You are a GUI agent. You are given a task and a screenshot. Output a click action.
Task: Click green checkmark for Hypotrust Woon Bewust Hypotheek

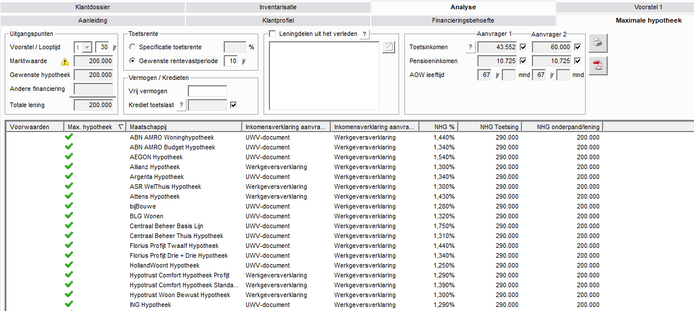[x=68, y=294]
